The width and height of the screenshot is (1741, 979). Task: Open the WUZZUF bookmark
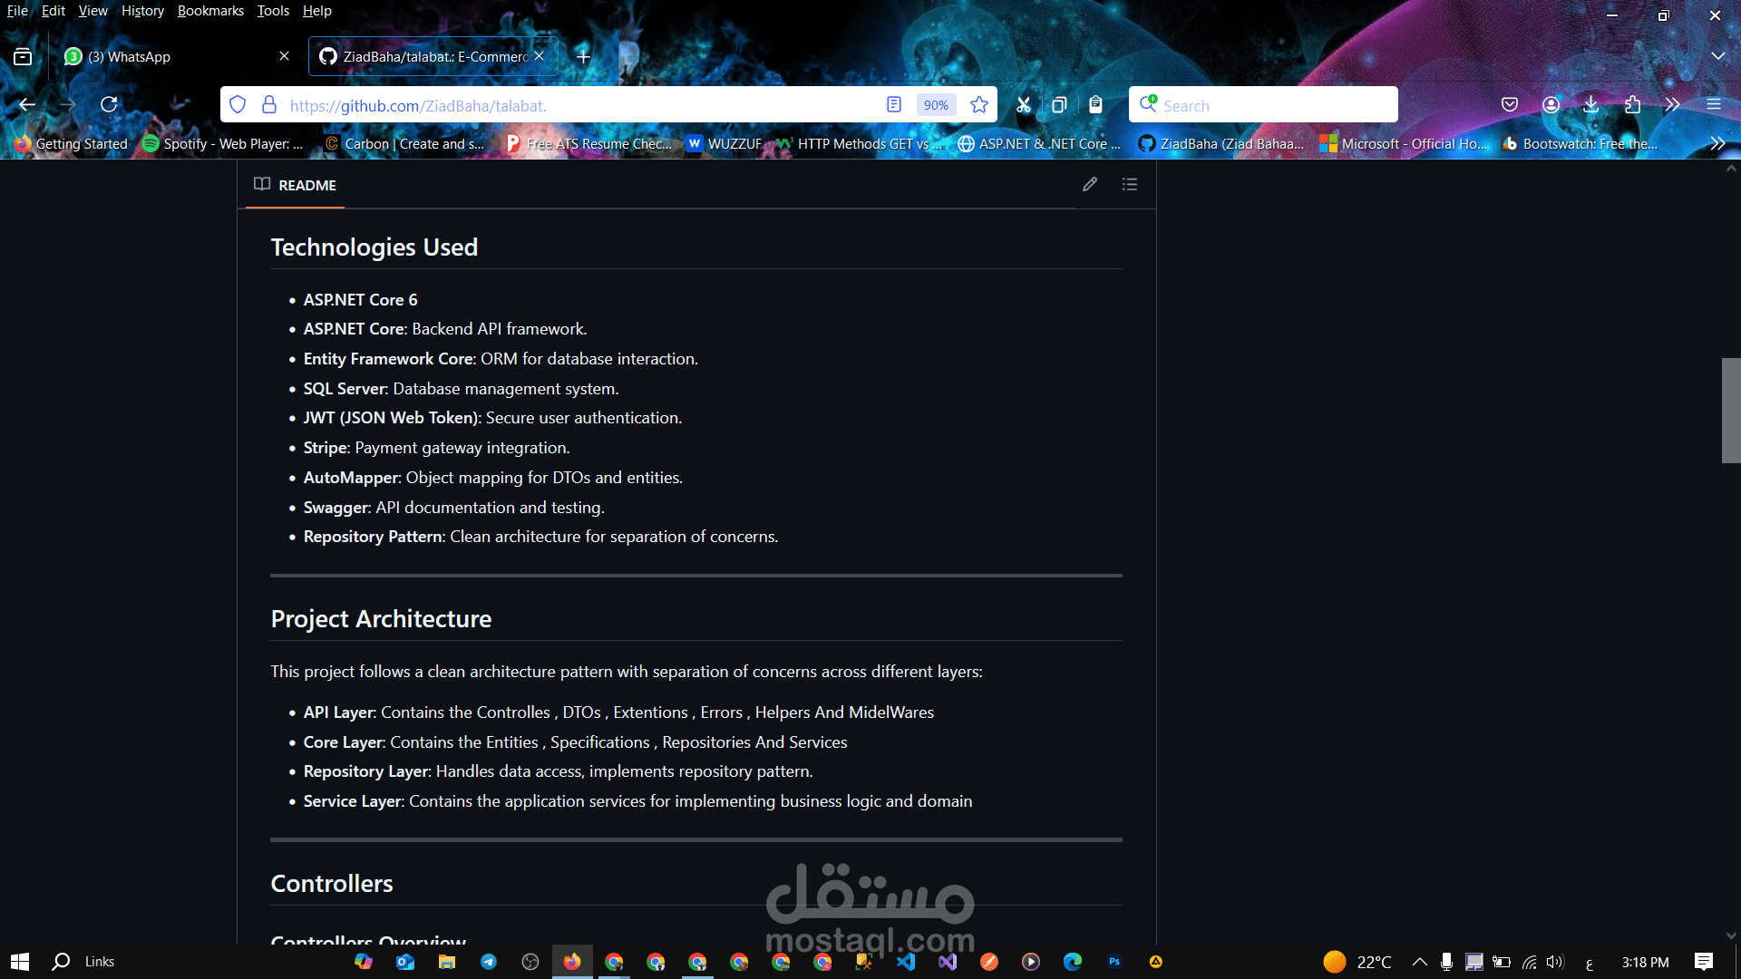coord(724,144)
